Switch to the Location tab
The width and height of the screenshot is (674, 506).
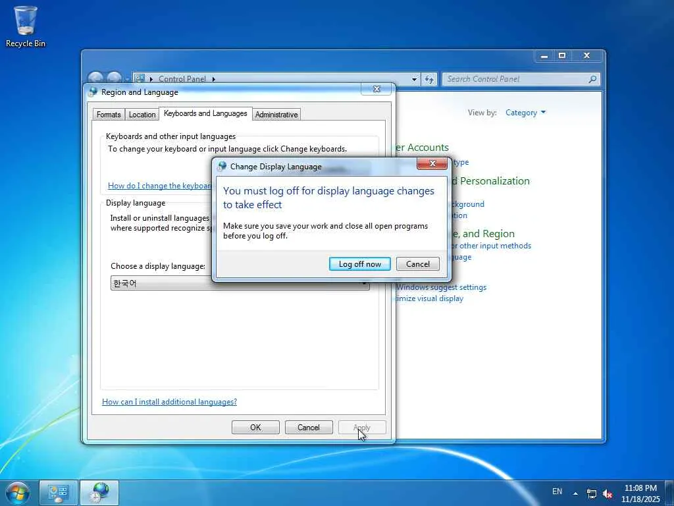[142, 115]
